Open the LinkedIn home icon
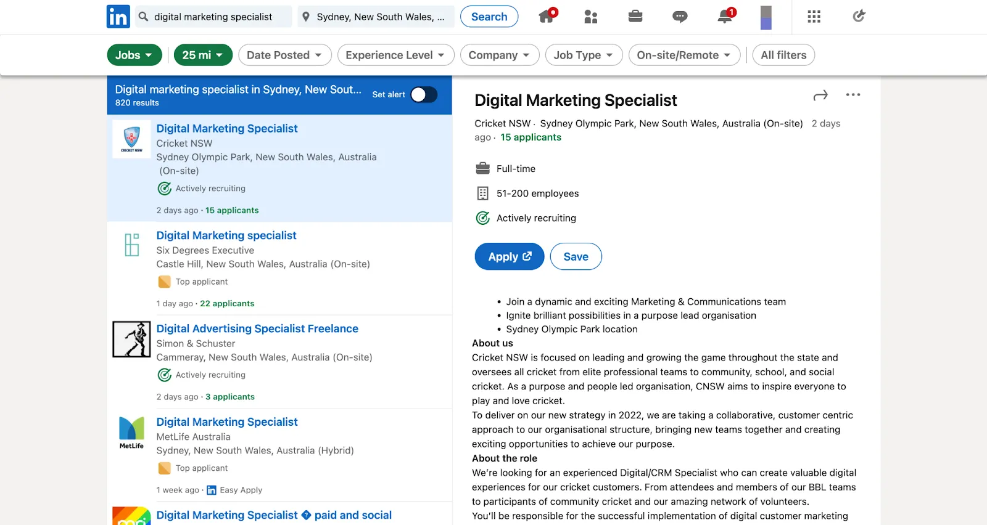This screenshot has height=525, width=987. [547, 17]
